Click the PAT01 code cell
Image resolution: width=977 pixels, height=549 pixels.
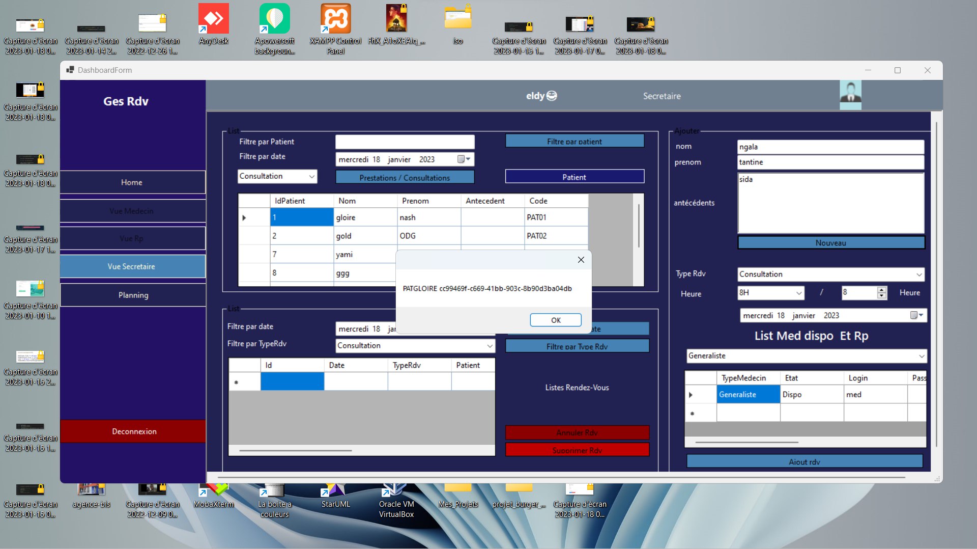tap(556, 217)
